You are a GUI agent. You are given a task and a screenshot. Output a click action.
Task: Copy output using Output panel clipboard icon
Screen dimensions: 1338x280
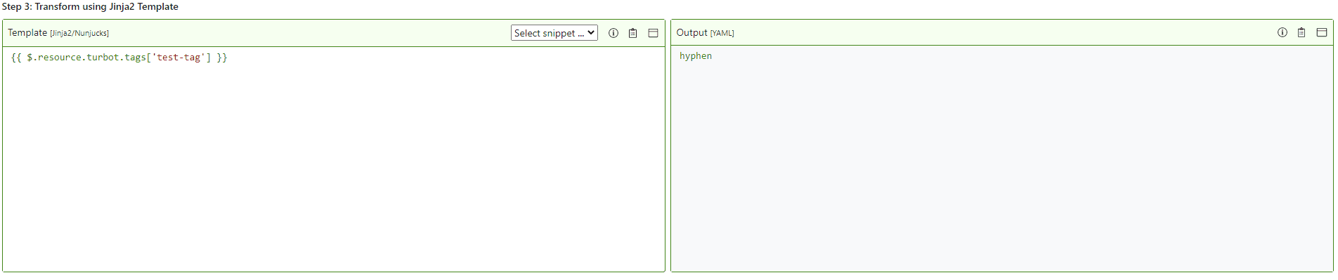pyautogui.click(x=1301, y=32)
